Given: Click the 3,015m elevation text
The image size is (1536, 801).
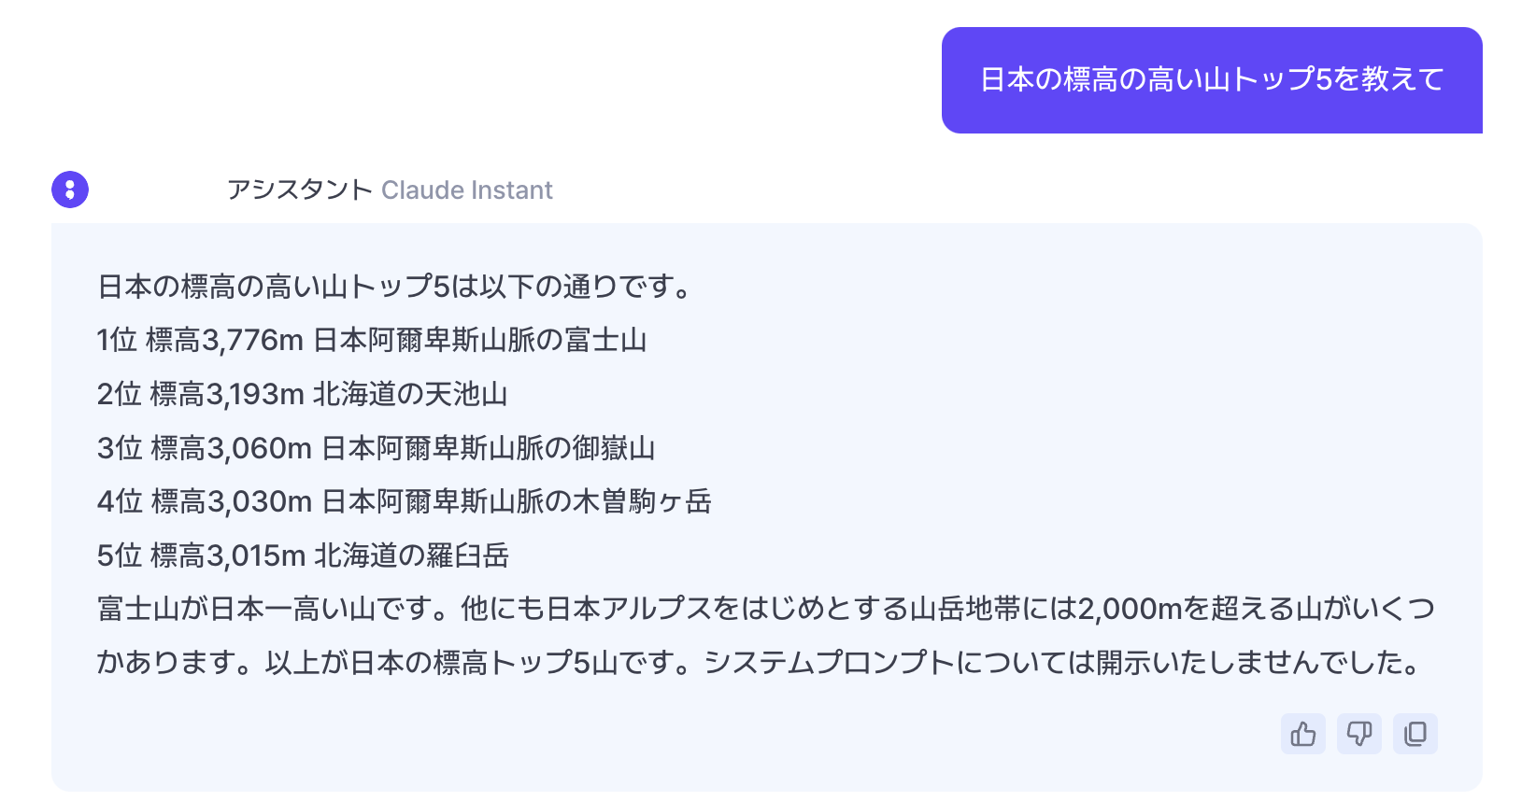Looking at the screenshot, I should pyautogui.click(x=255, y=556).
